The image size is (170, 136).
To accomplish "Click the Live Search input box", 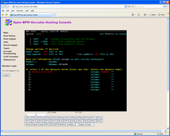I will [149, 6].
